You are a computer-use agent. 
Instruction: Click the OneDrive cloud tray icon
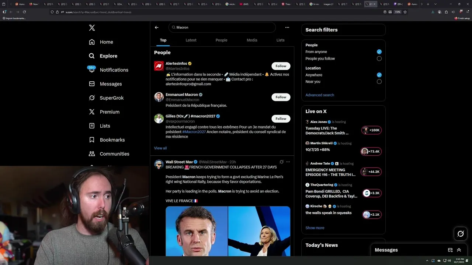[x=439, y=261]
